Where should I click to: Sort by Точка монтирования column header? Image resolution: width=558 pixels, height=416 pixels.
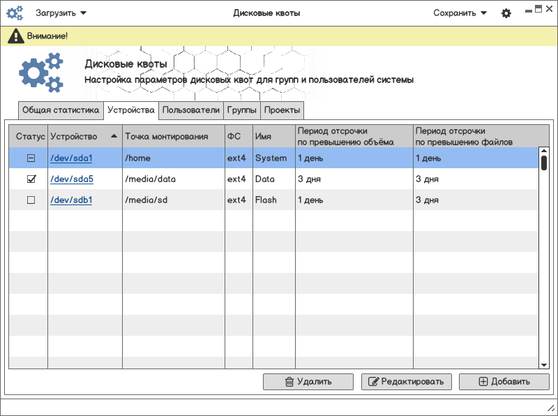point(167,136)
